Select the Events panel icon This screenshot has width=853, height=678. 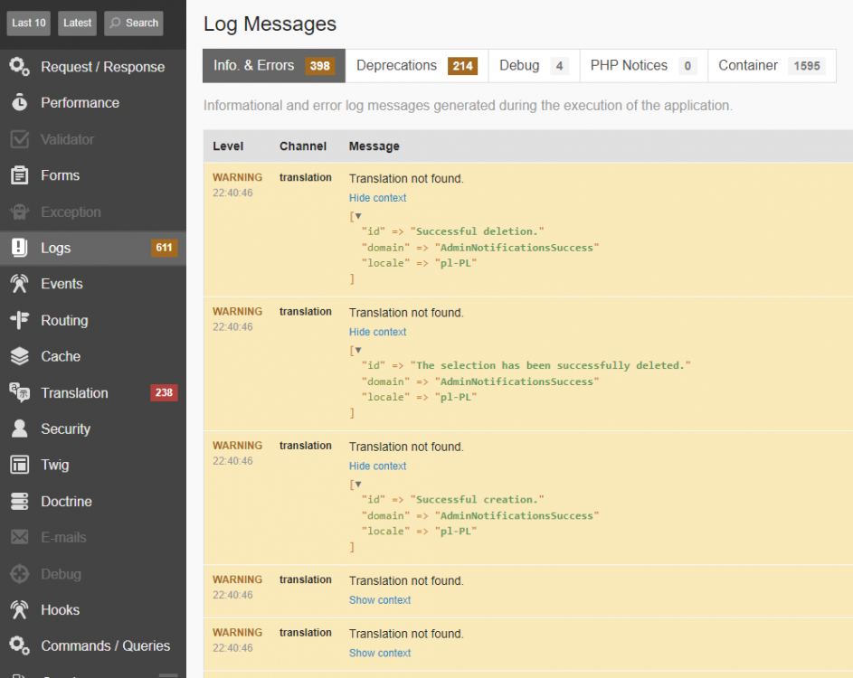tap(20, 284)
